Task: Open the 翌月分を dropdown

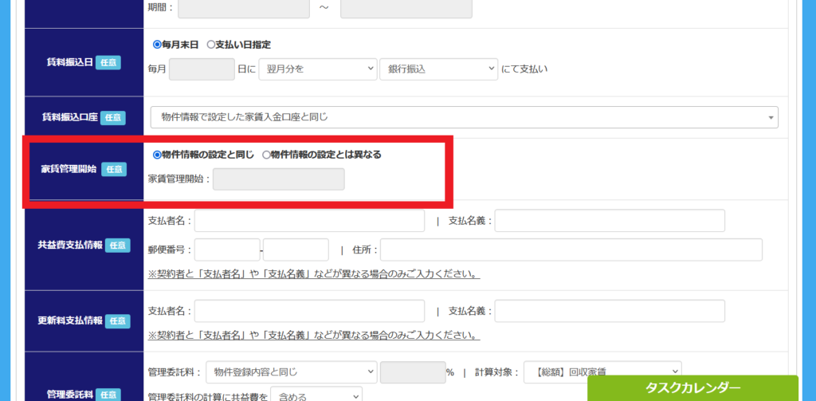Action: pyautogui.click(x=317, y=69)
